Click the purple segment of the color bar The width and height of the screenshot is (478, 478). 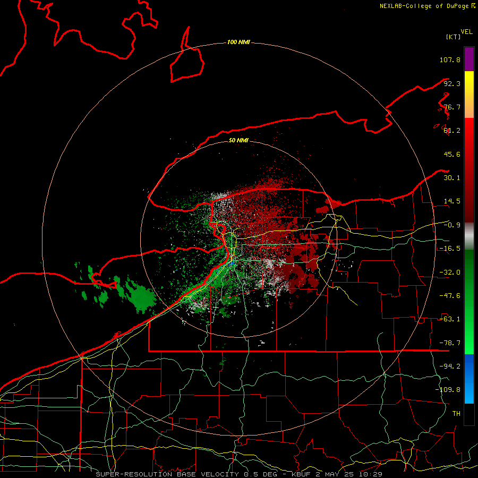click(469, 59)
